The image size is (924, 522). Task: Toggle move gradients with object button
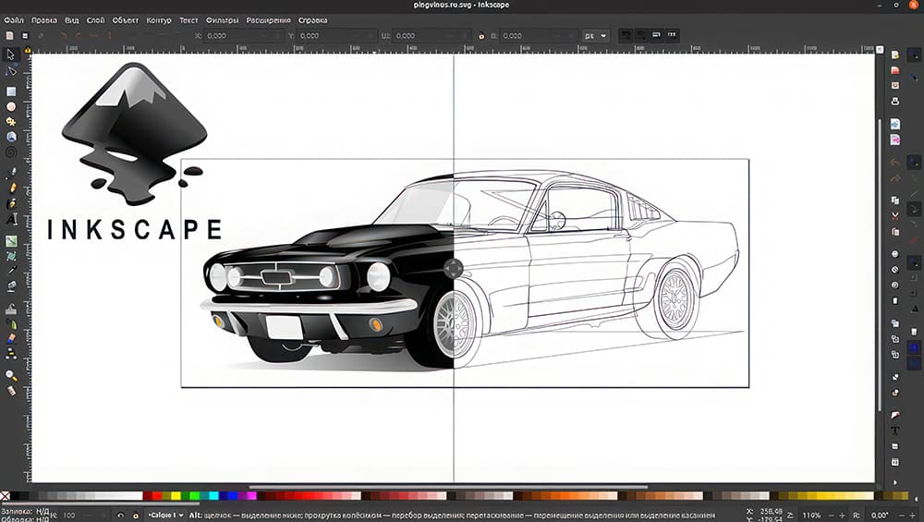[656, 35]
